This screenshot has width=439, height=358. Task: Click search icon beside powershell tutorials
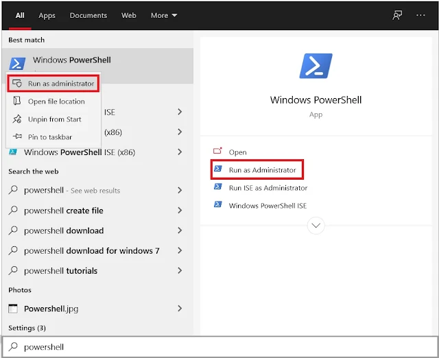coord(13,270)
